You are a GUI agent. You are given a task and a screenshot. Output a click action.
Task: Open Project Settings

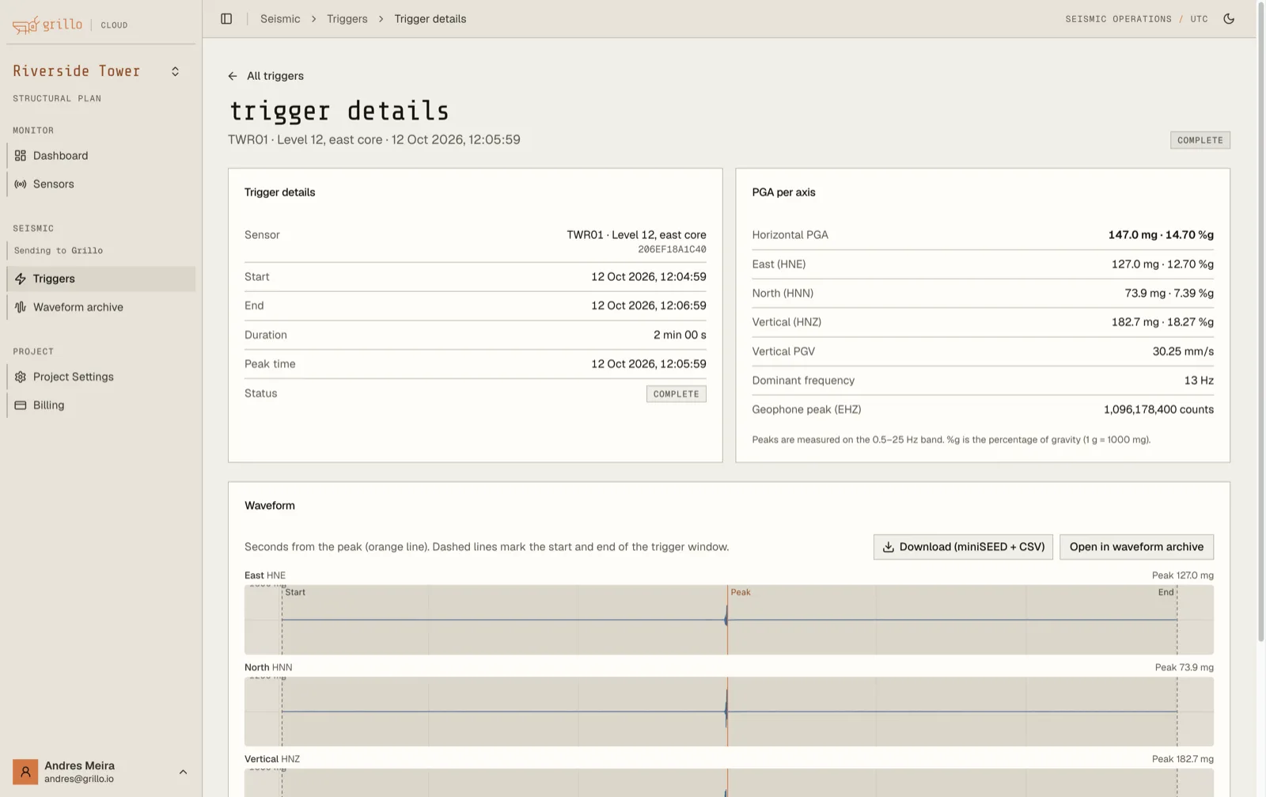[x=101, y=377]
